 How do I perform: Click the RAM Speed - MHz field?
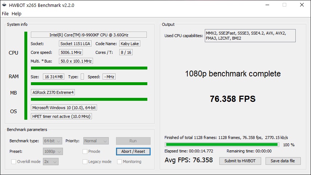point(109,77)
